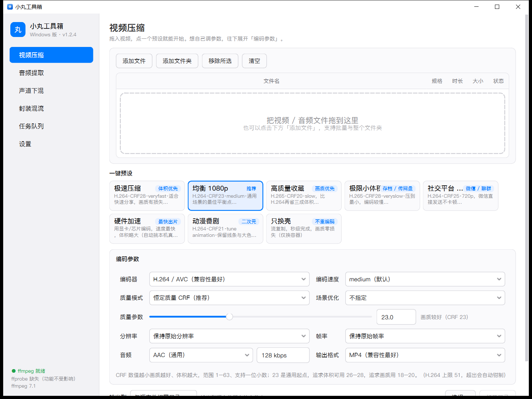The height and width of the screenshot is (399, 532).
Task: Sort by the 文件名 column header
Action: tap(272, 81)
